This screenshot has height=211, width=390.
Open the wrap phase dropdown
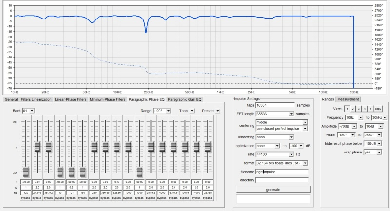(372, 152)
